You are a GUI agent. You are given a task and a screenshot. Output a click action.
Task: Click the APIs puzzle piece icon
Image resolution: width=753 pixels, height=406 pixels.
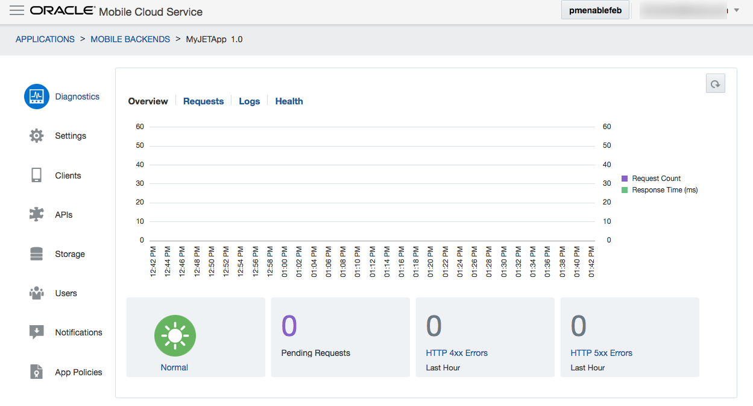(x=37, y=214)
